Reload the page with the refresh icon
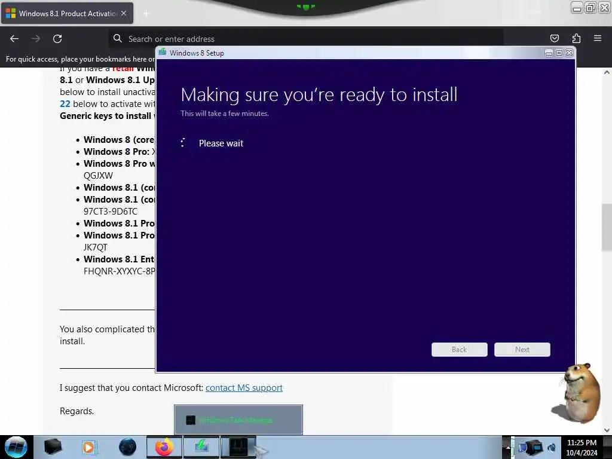The image size is (612, 459). click(57, 39)
